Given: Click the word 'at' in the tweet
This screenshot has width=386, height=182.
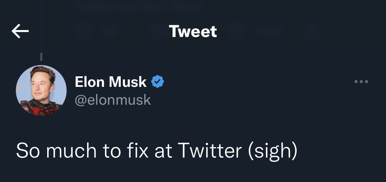Looking at the screenshot, I should [x=163, y=151].
